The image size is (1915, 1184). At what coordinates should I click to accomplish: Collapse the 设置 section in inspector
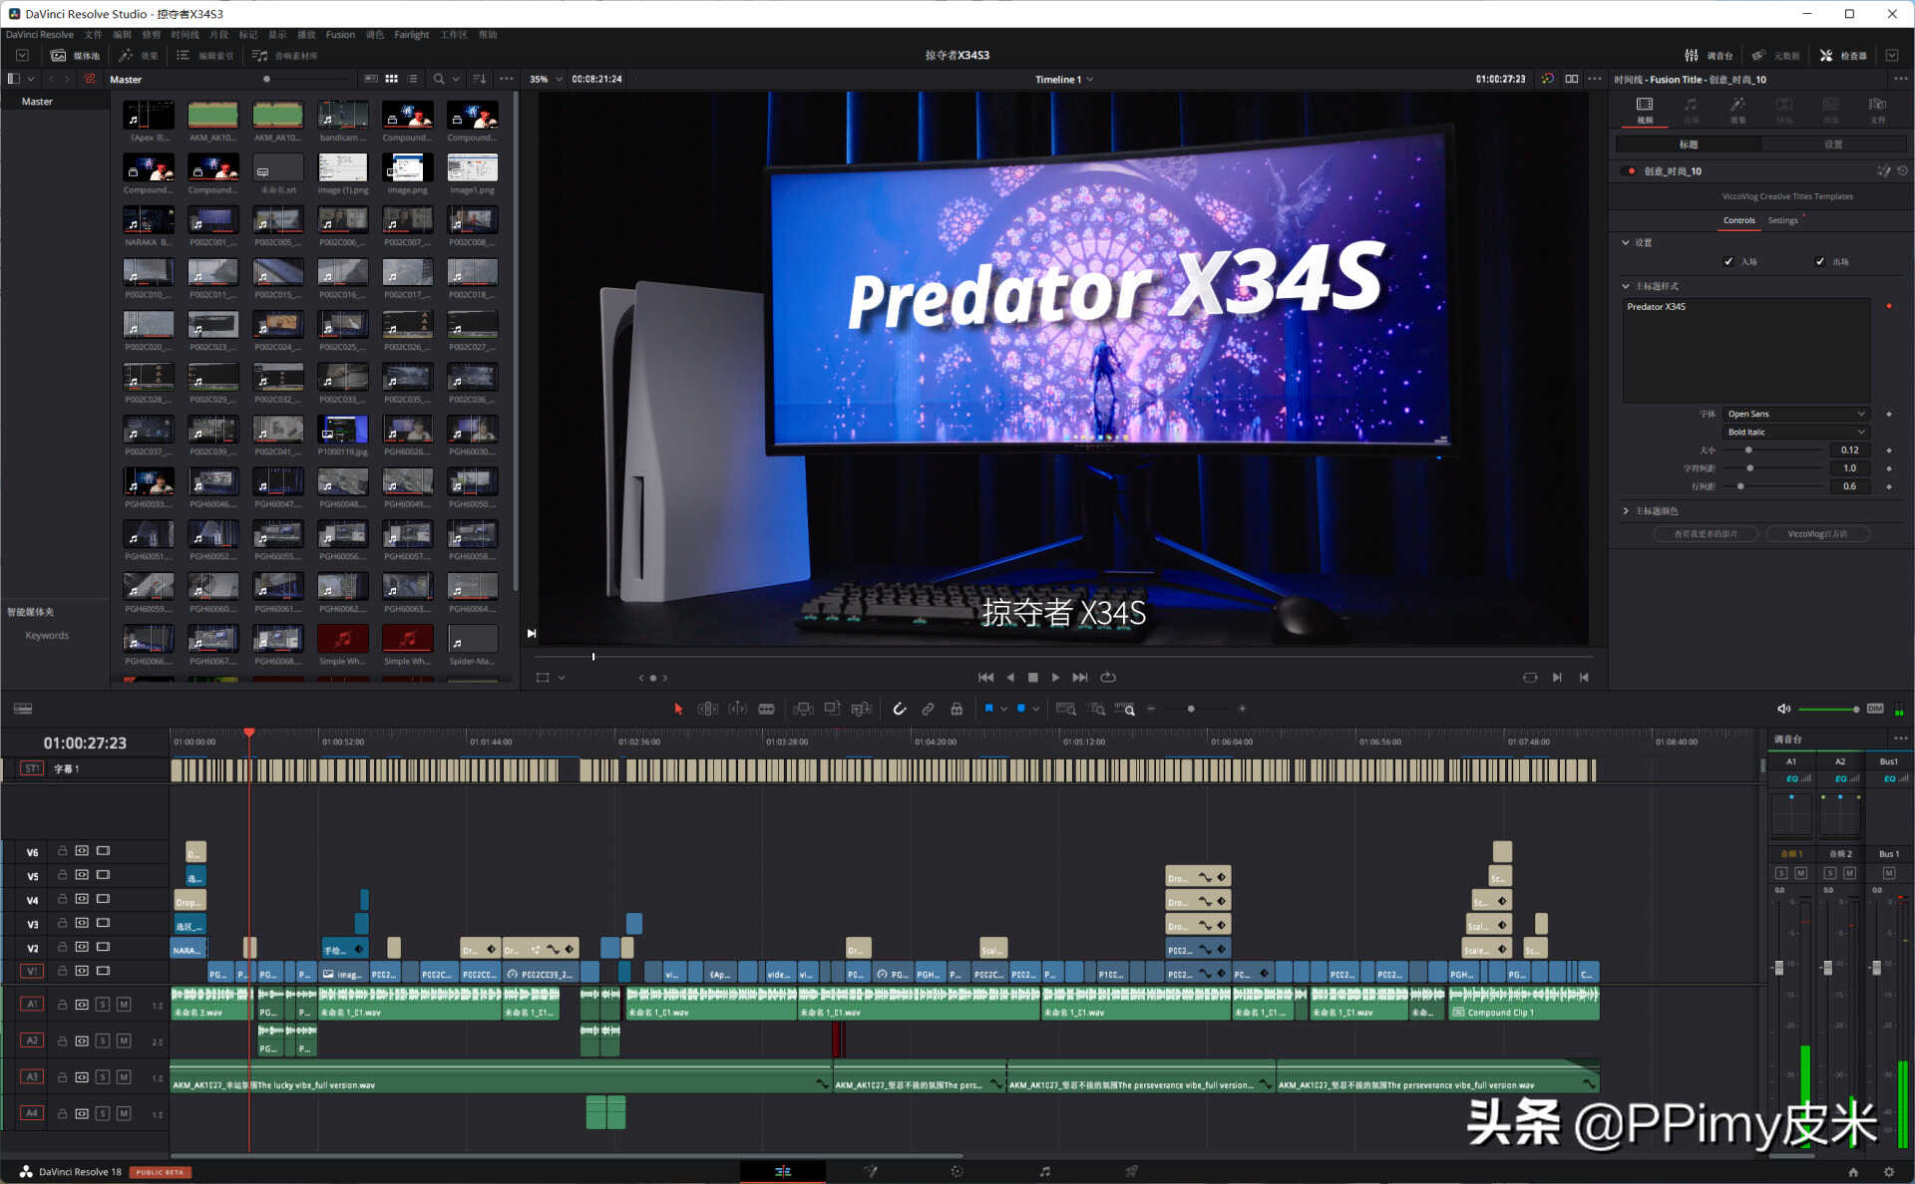[1626, 242]
